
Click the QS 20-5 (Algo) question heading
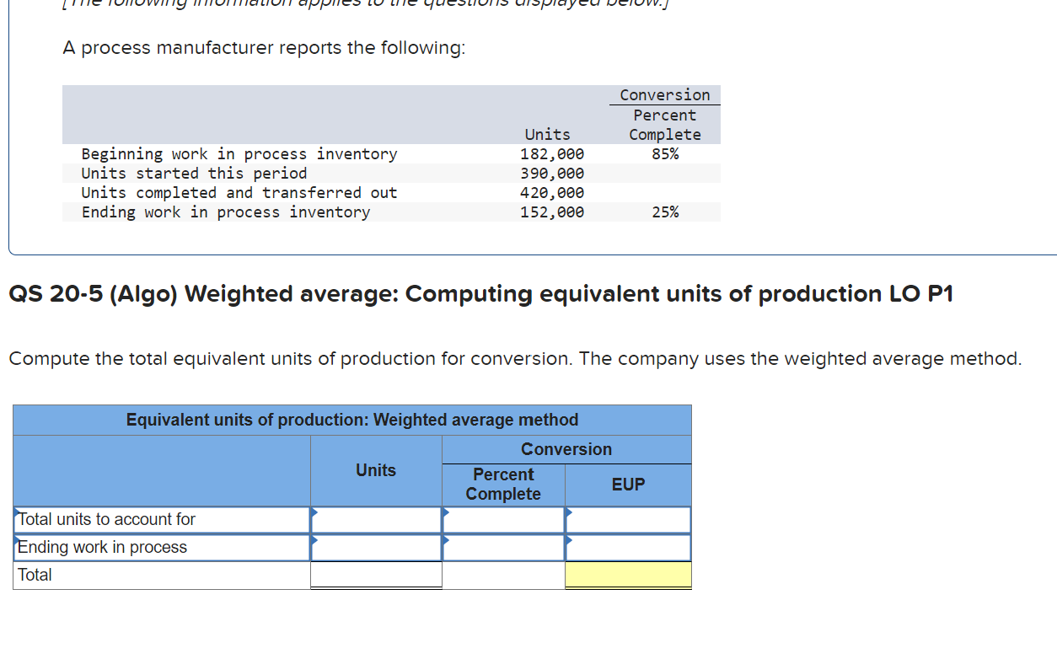(480, 294)
